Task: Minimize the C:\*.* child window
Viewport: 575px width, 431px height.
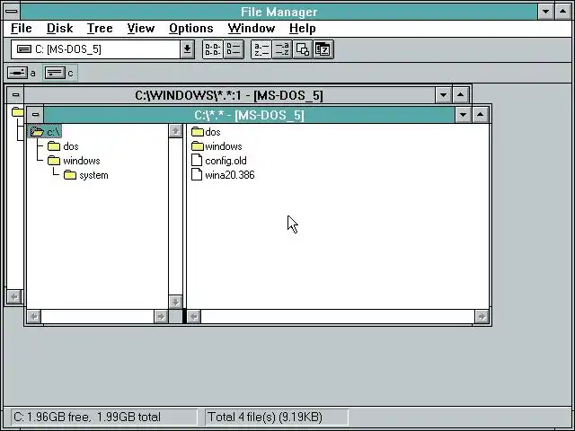Action: coord(463,115)
